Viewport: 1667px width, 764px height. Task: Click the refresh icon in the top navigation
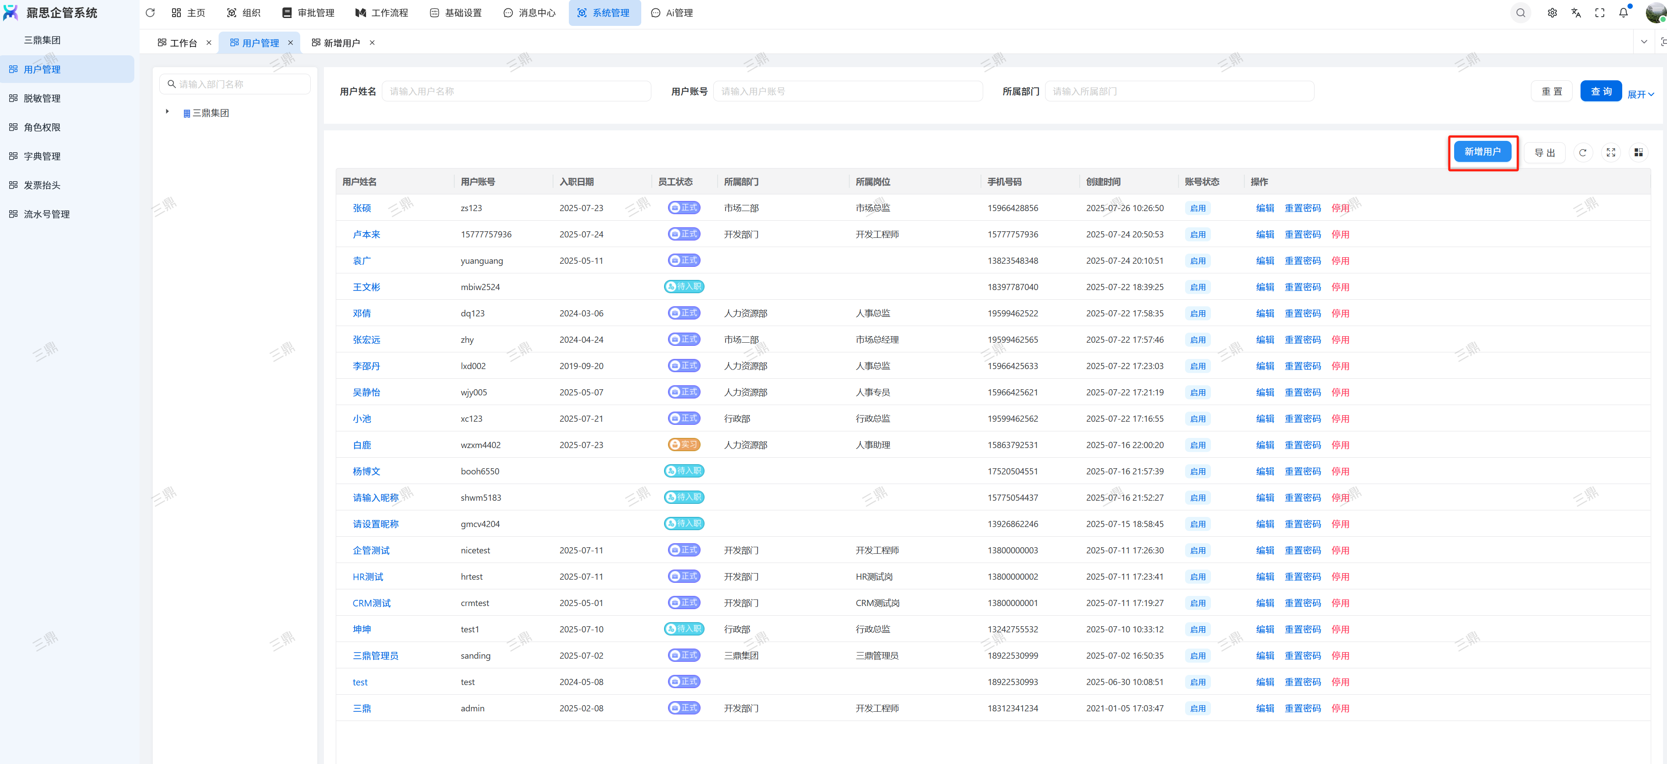[x=150, y=13]
